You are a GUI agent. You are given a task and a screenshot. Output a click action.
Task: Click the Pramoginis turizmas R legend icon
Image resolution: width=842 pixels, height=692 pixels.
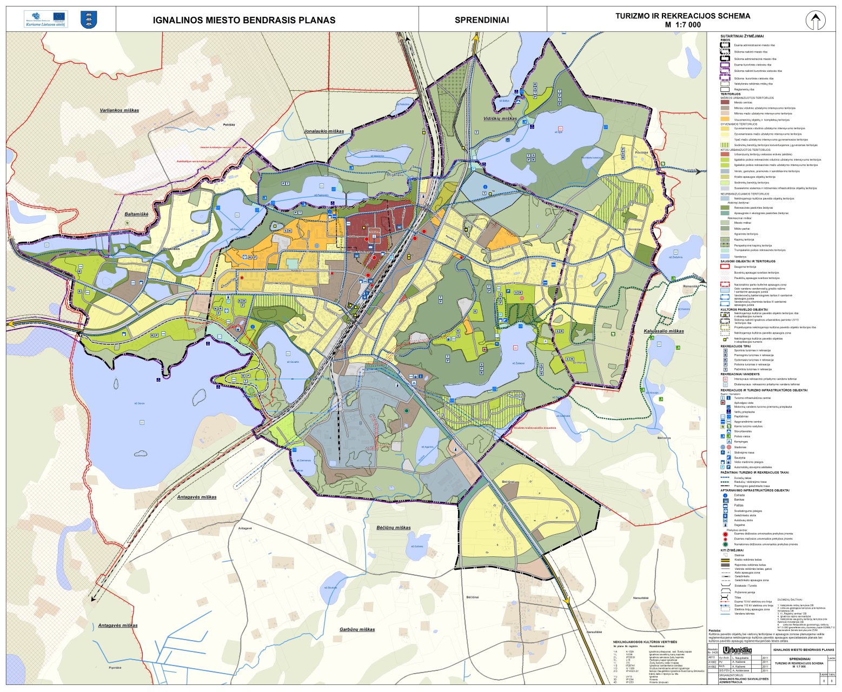(x=725, y=355)
